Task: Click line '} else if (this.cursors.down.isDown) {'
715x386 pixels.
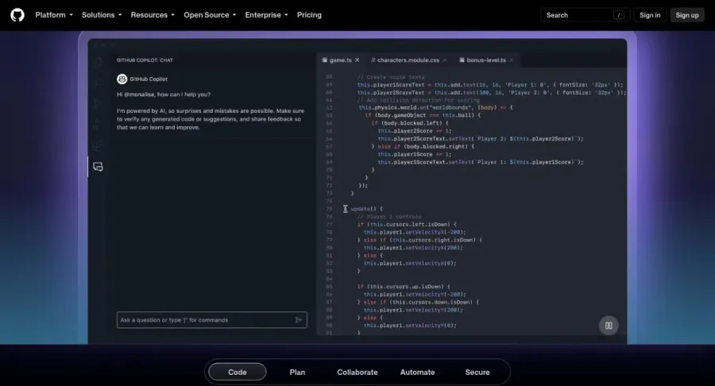Action: coord(418,302)
